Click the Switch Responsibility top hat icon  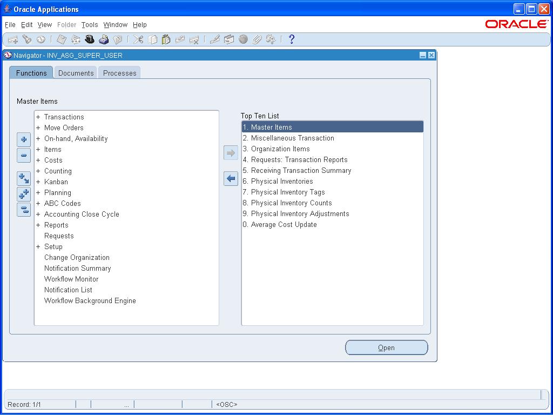coord(90,39)
